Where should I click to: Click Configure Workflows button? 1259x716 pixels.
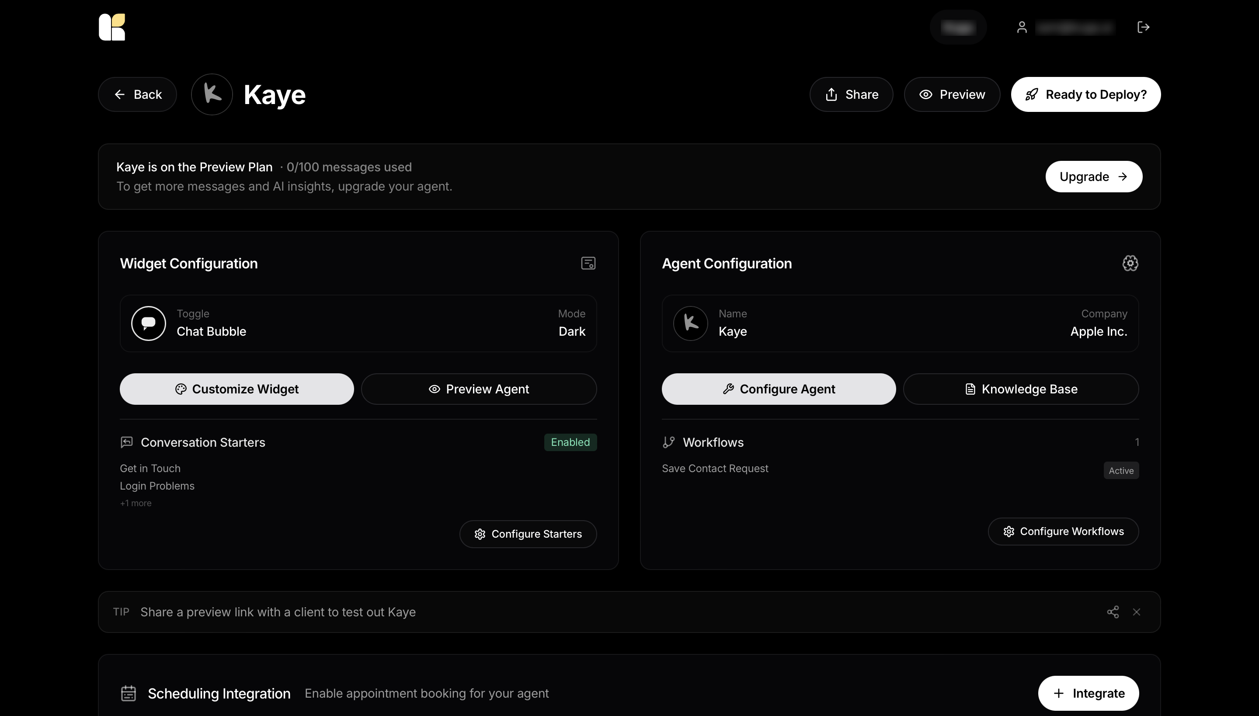coord(1063,531)
